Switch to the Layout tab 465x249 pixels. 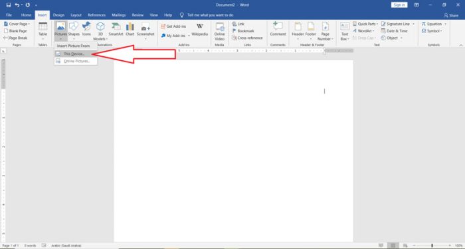[76, 15]
